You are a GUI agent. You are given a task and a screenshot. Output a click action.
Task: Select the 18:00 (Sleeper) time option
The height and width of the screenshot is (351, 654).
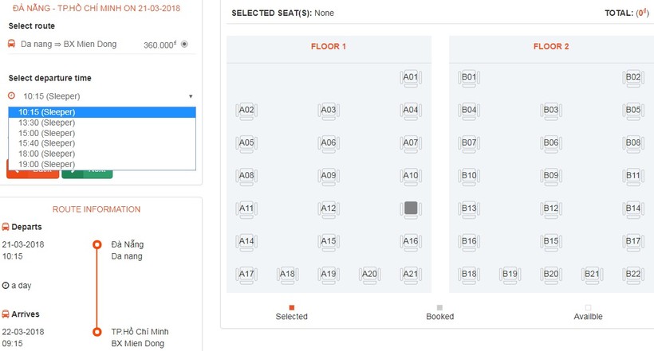tap(47, 154)
